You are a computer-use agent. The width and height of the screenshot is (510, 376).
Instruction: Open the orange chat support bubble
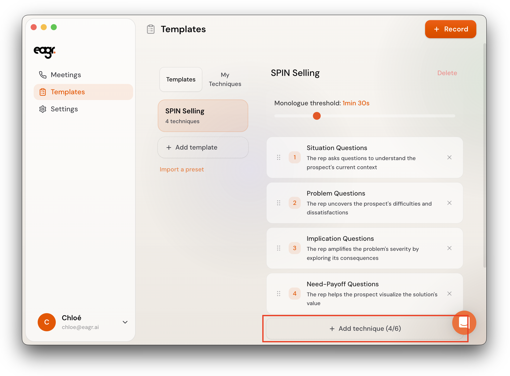pos(464,322)
